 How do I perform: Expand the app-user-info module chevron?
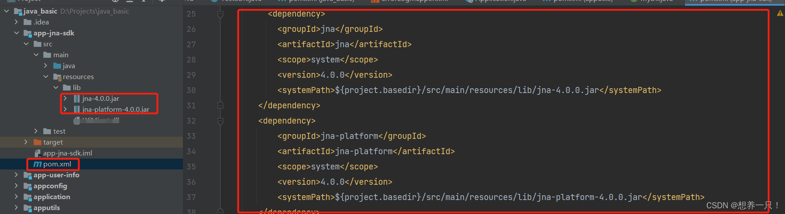16,175
